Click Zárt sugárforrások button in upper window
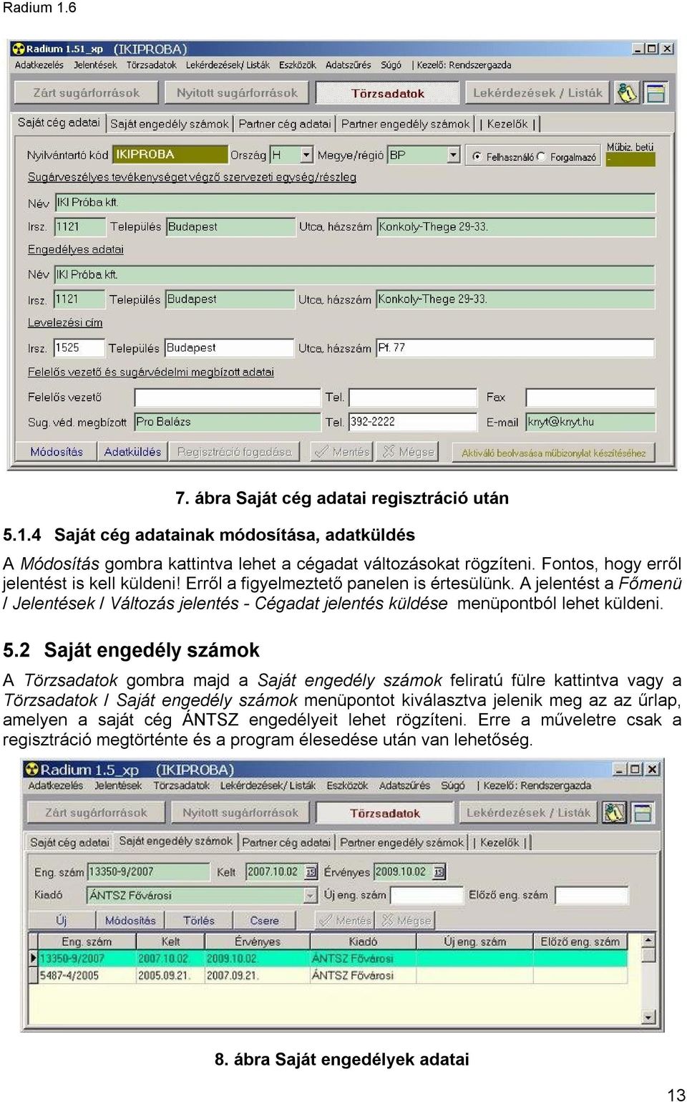 87,93
